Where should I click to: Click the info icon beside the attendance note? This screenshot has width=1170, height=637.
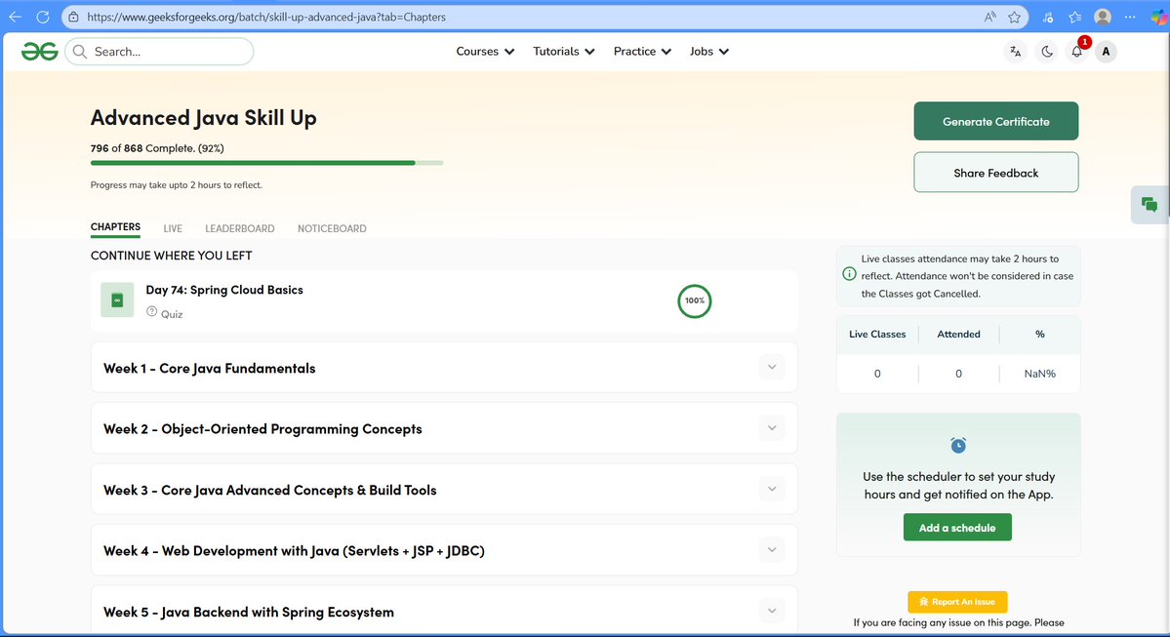[849, 274]
